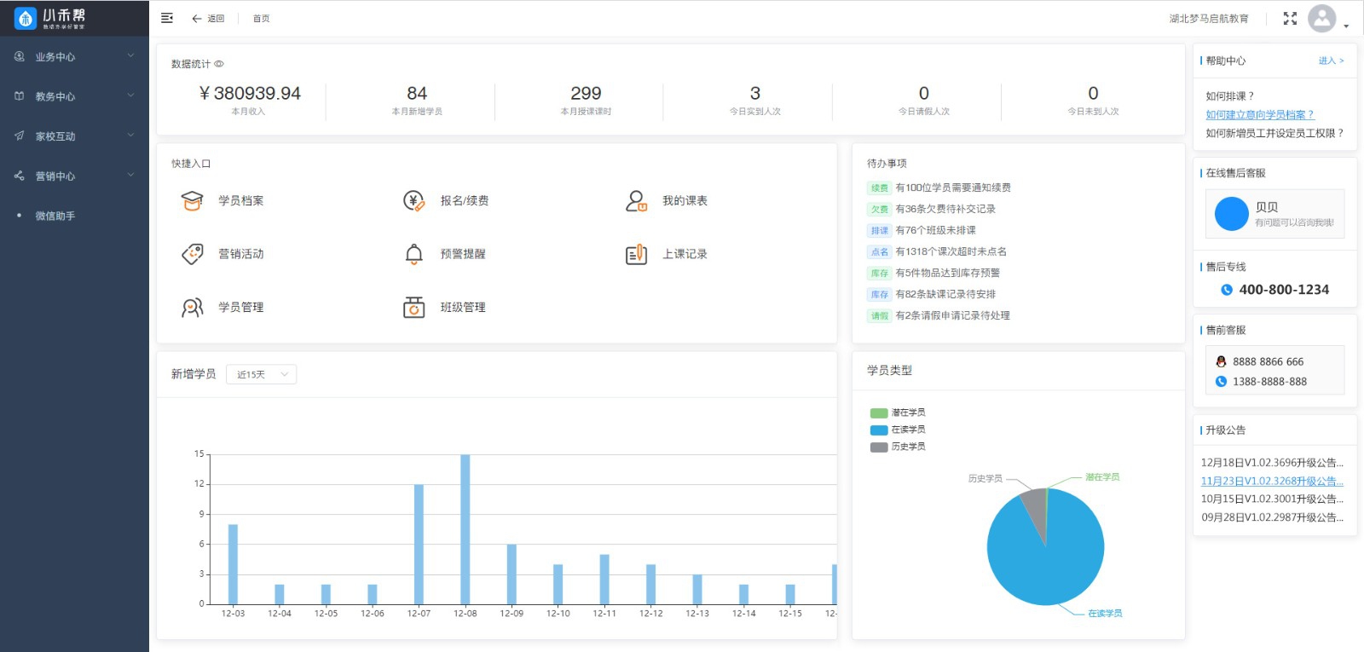Toggle 潜在学员 legend in pie chart
This screenshot has width=1364, height=652.
pos(899,413)
